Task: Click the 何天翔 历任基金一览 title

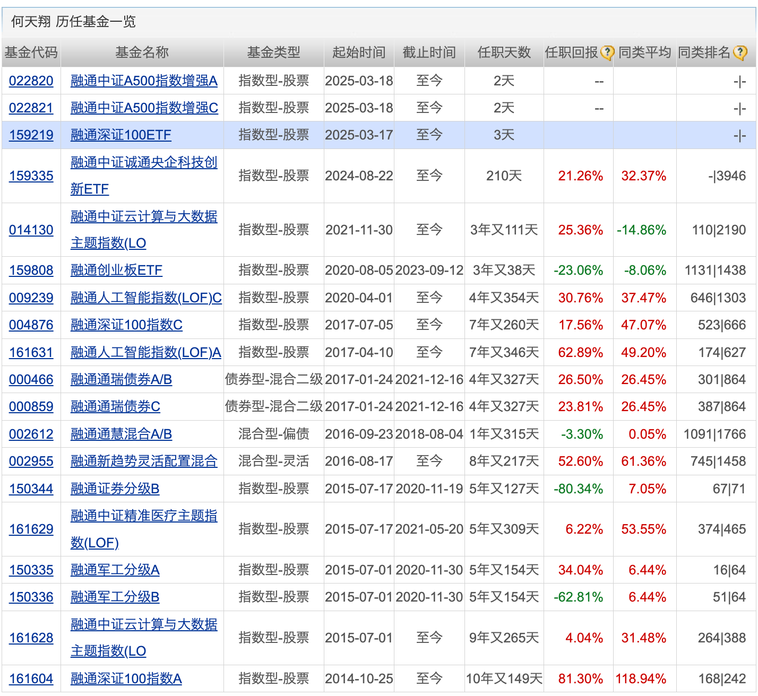Action: (73, 22)
